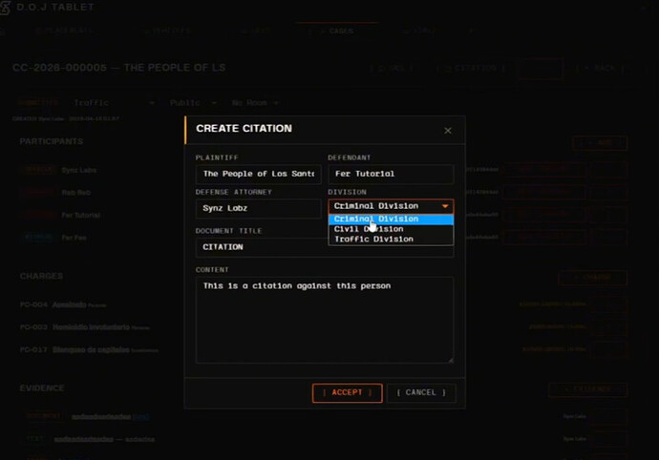Click the Back button in case header
Viewport: 659px width, 460px height.
(600, 68)
